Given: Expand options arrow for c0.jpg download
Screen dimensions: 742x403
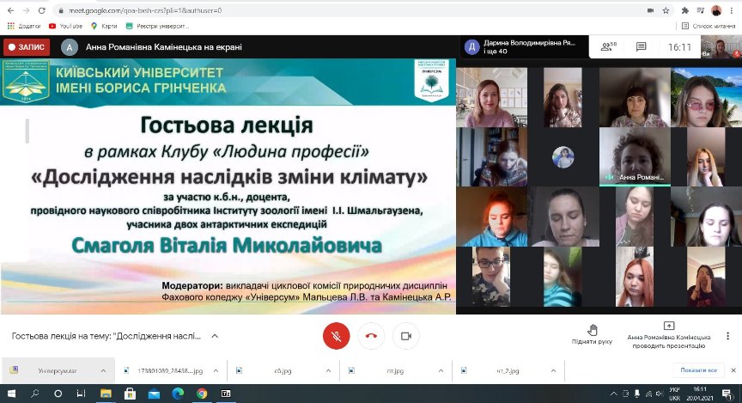Looking at the screenshot, I should (328, 371).
